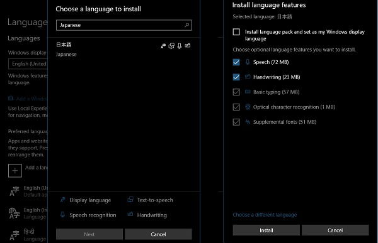378x243 pixels.
Task: Click the display language icon beside 日本語
Action: point(163,46)
